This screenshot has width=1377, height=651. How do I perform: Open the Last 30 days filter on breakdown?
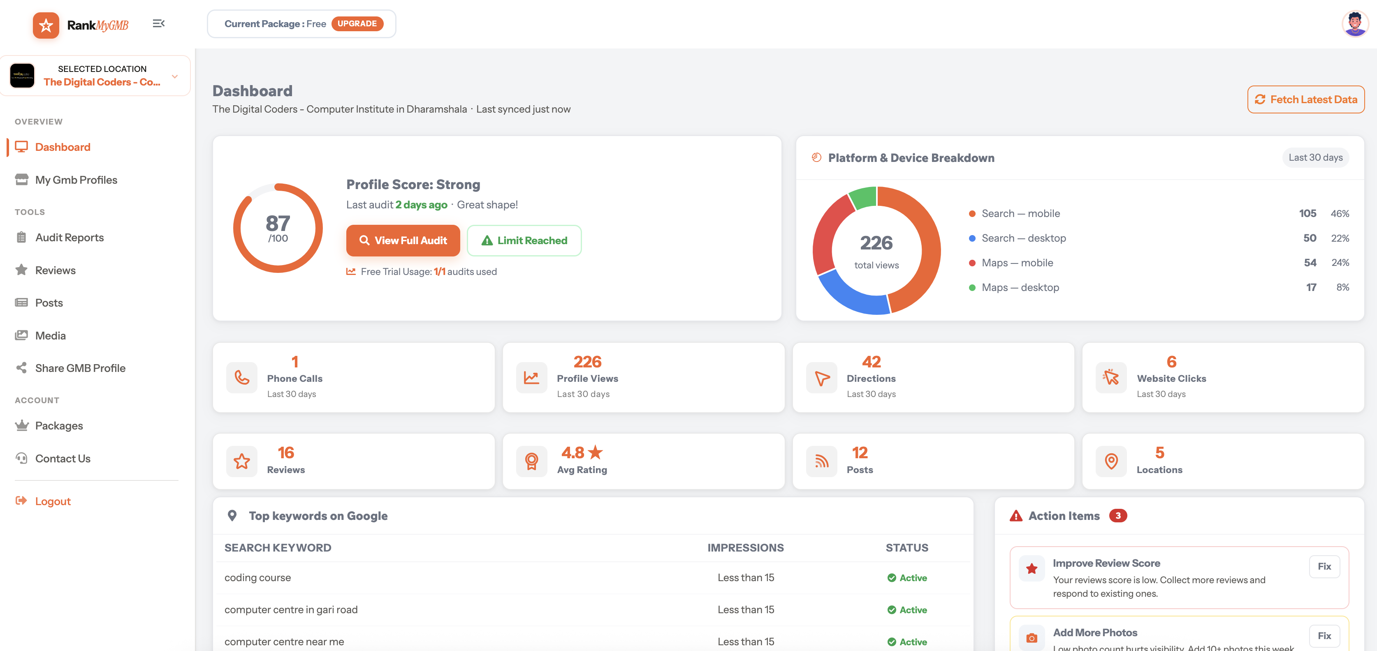1316,157
